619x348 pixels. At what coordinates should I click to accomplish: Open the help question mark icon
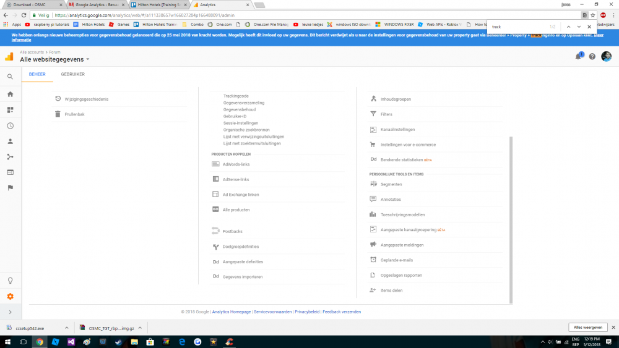pyautogui.click(x=592, y=56)
